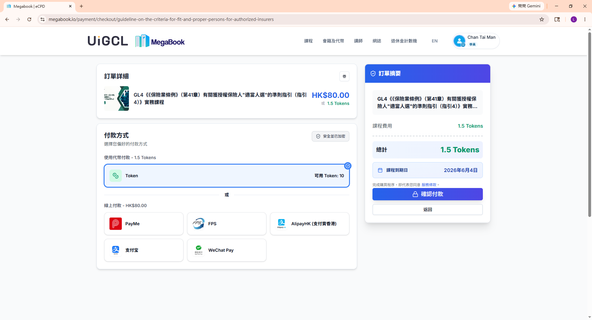This screenshot has height=320, width=592.
Task: Click the 學員 member badge text
Action: point(472,45)
